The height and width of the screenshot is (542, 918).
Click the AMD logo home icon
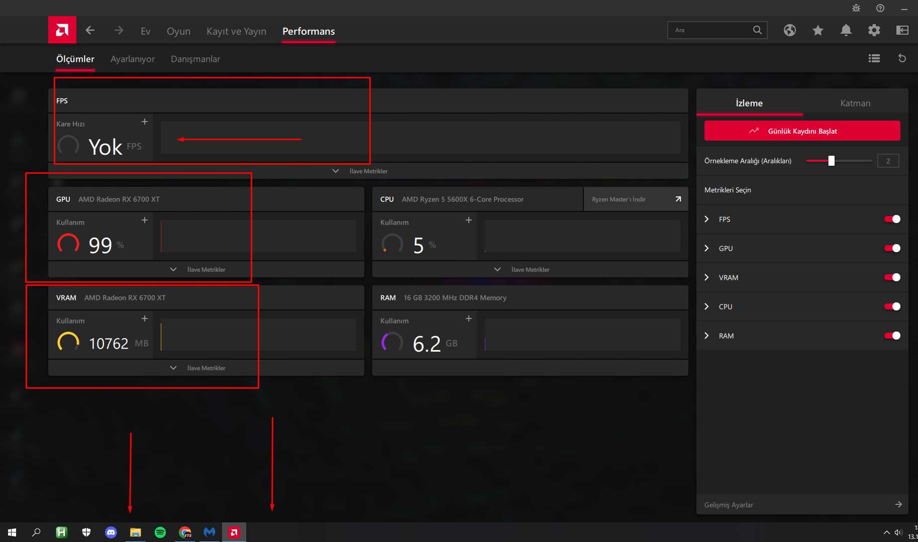[x=62, y=30]
